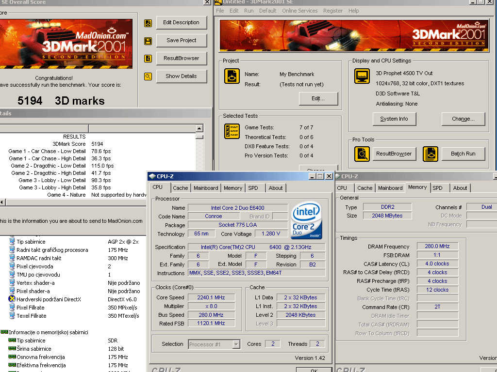
Task: Click the results list scroll up arrow
Action: coord(199,128)
